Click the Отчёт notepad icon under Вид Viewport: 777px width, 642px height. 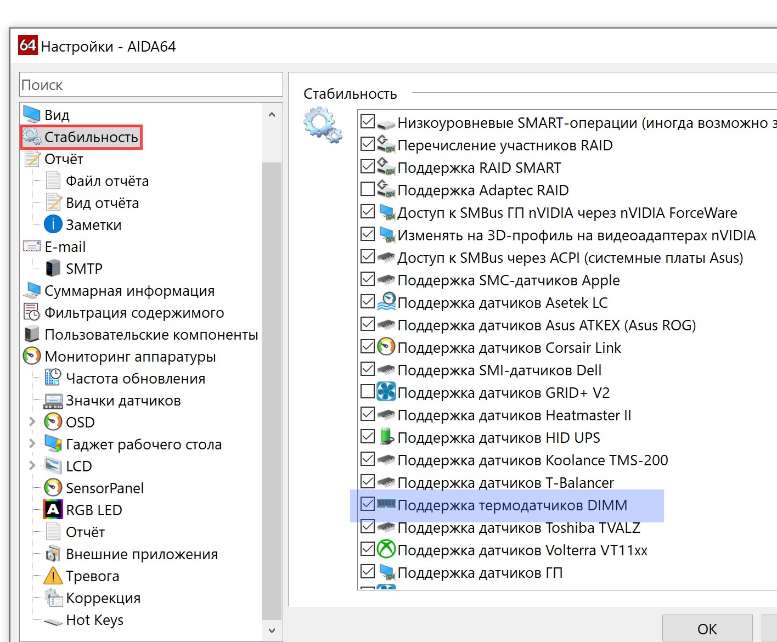pos(32,159)
